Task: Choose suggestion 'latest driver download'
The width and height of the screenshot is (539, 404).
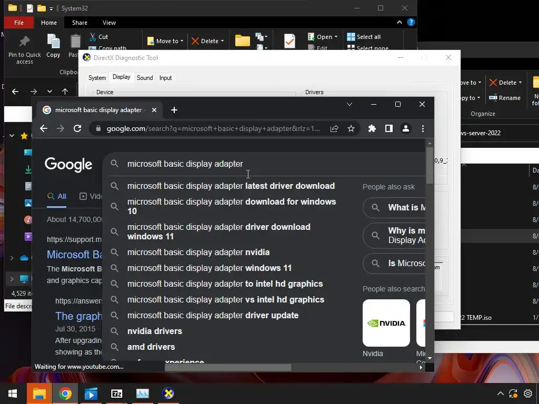Action: click(x=231, y=186)
